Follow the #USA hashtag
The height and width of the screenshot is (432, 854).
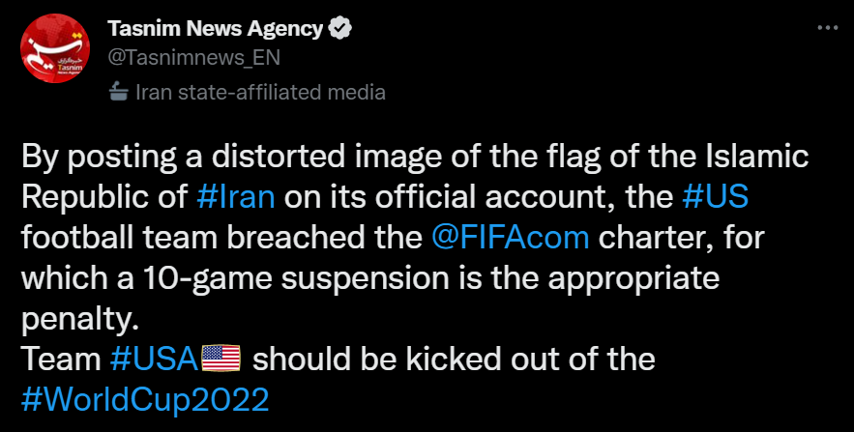click(153, 360)
